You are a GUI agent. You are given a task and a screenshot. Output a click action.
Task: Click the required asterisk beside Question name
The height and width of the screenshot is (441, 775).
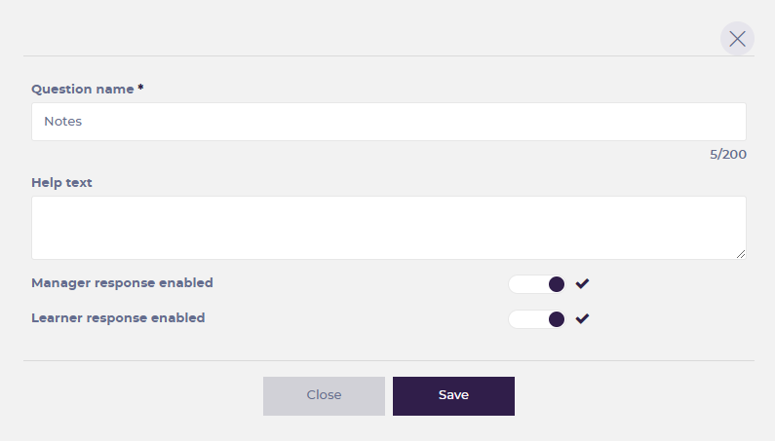point(140,88)
